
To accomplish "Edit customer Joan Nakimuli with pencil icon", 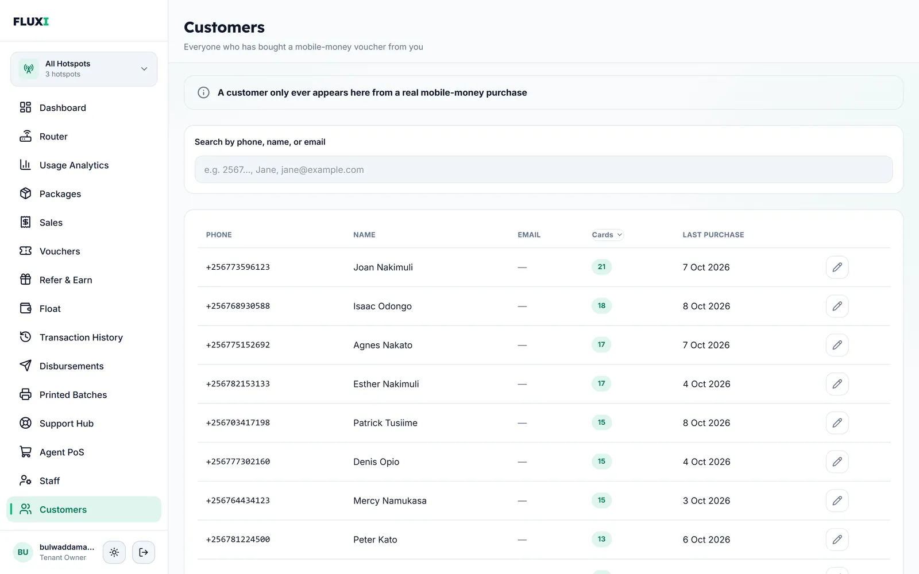I will (837, 267).
